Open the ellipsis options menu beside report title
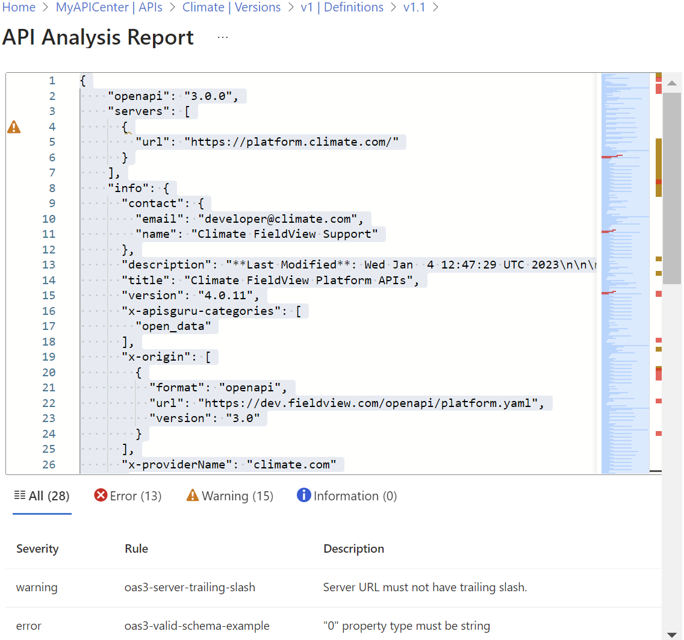Image resolution: width=684 pixels, height=640 pixels. pos(222,36)
